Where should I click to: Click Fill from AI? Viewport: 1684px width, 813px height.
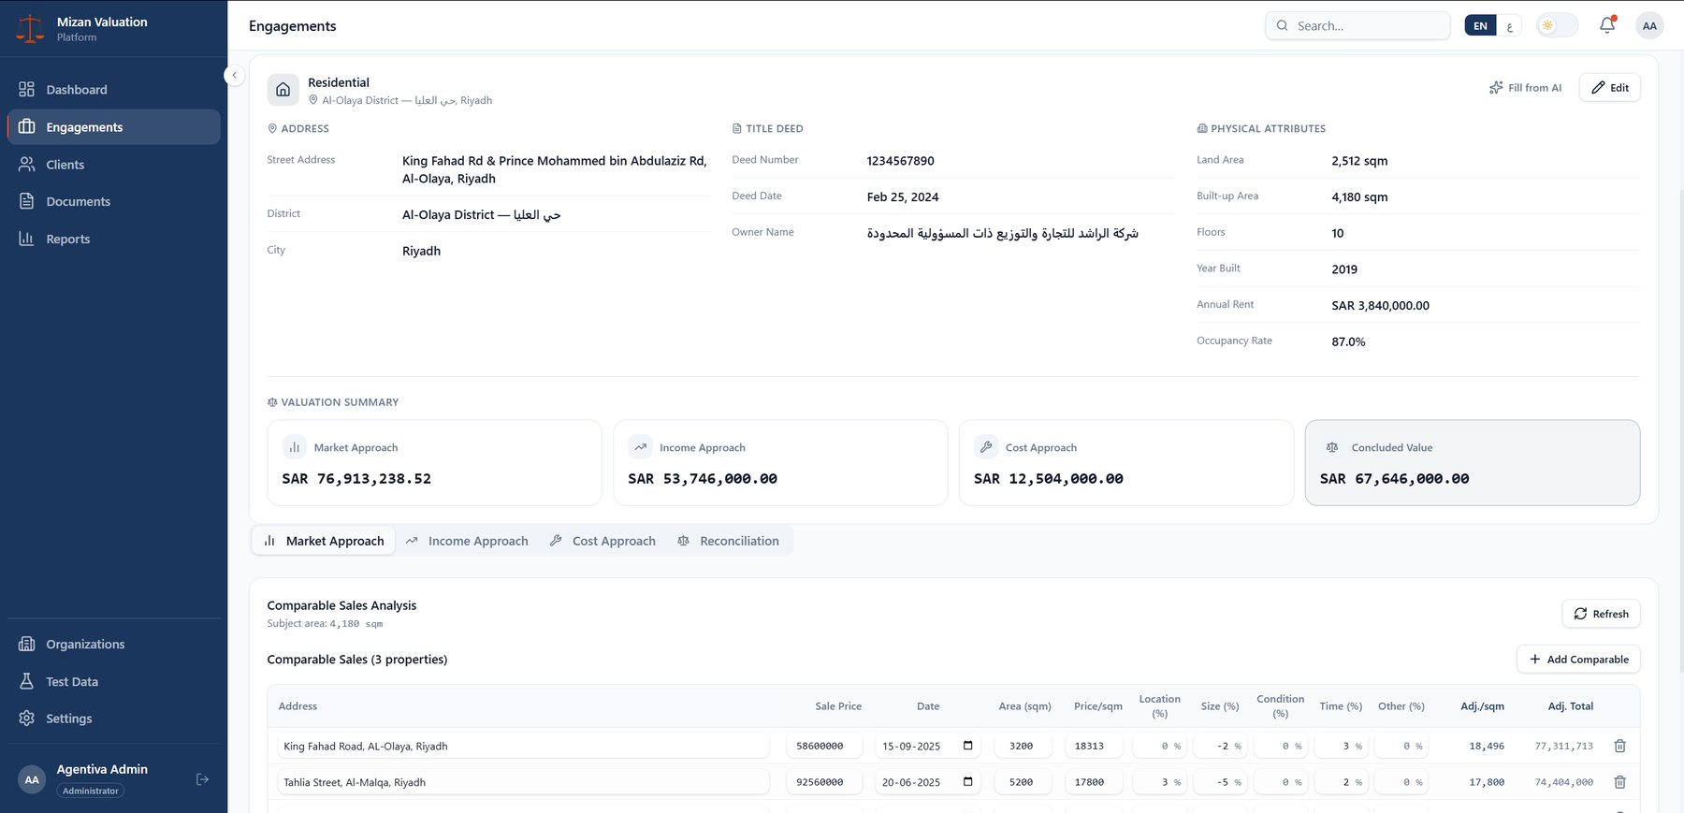(1526, 88)
